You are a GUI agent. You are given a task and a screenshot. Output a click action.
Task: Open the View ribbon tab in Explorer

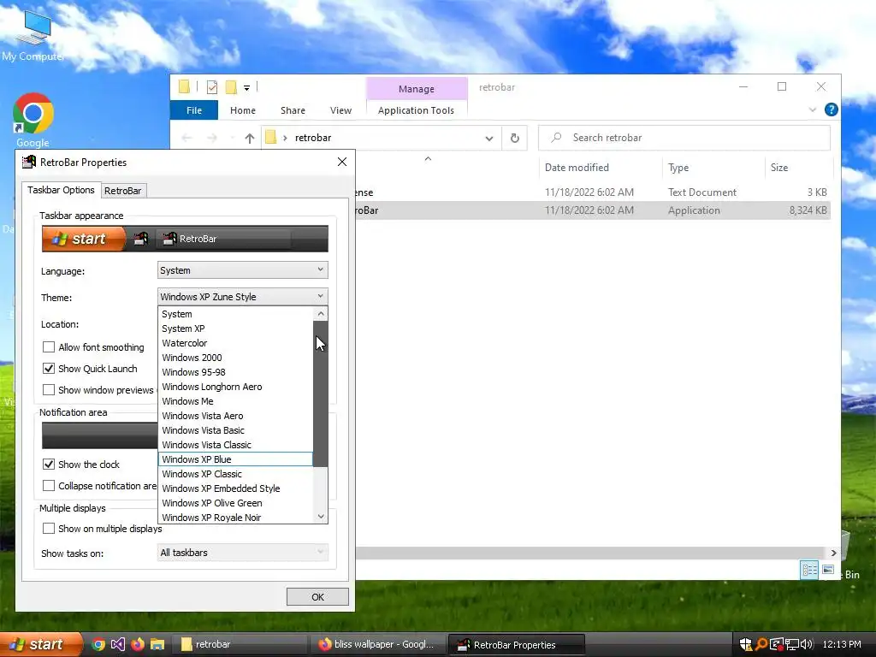point(340,110)
